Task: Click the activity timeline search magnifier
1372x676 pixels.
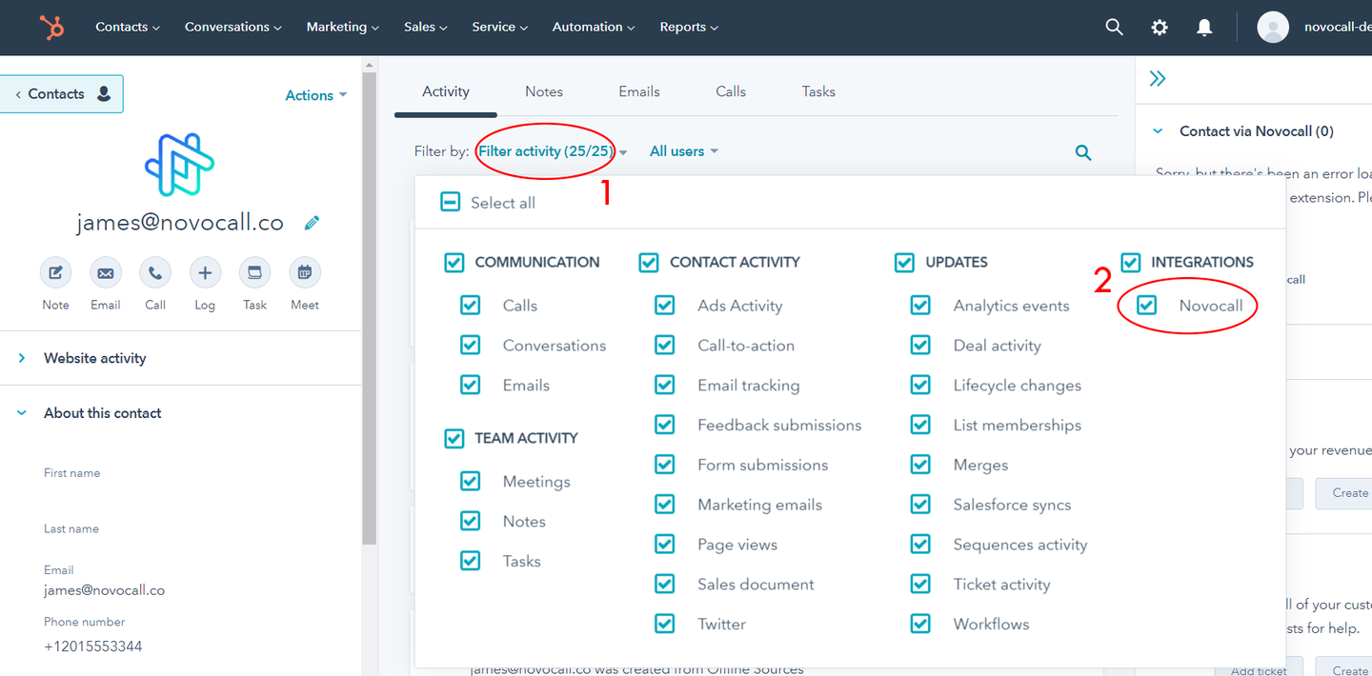Action: pyautogui.click(x=1083, y=152)
